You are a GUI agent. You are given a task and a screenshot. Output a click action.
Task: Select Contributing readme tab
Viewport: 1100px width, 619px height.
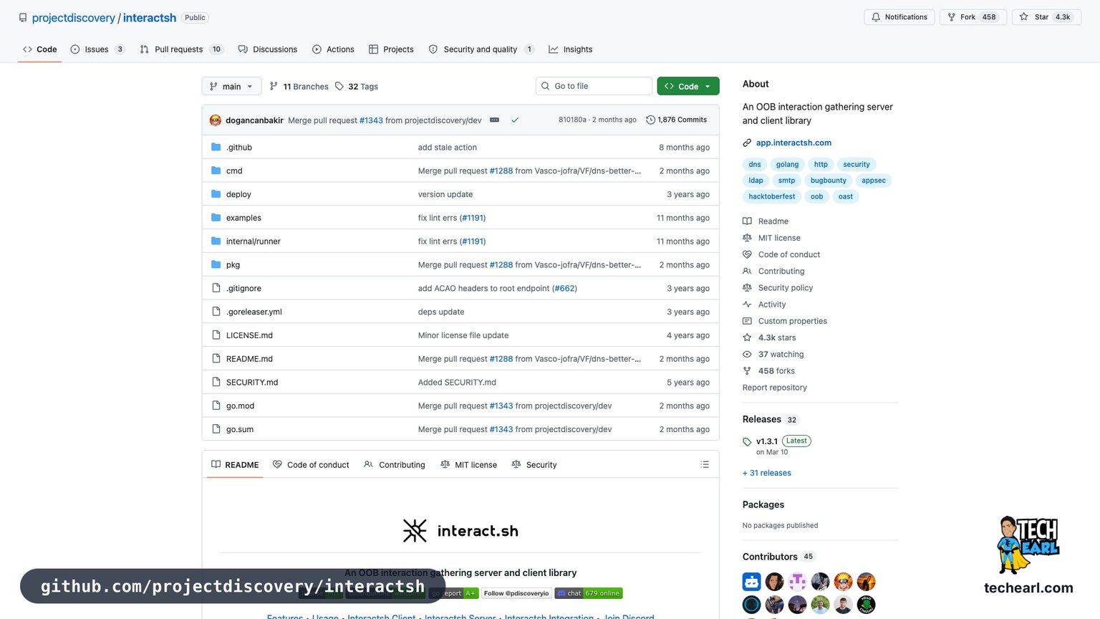point(395,464)
